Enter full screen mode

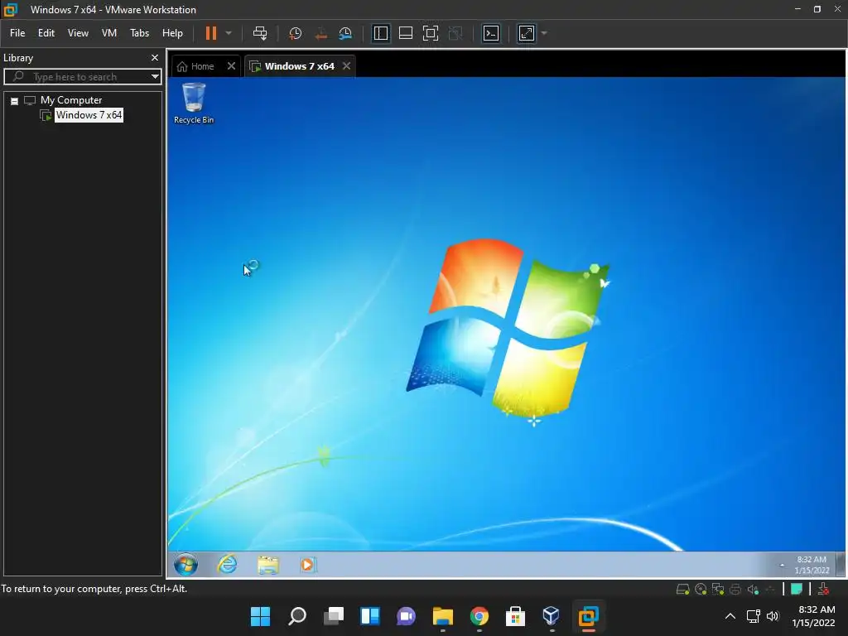click(431, 33)
